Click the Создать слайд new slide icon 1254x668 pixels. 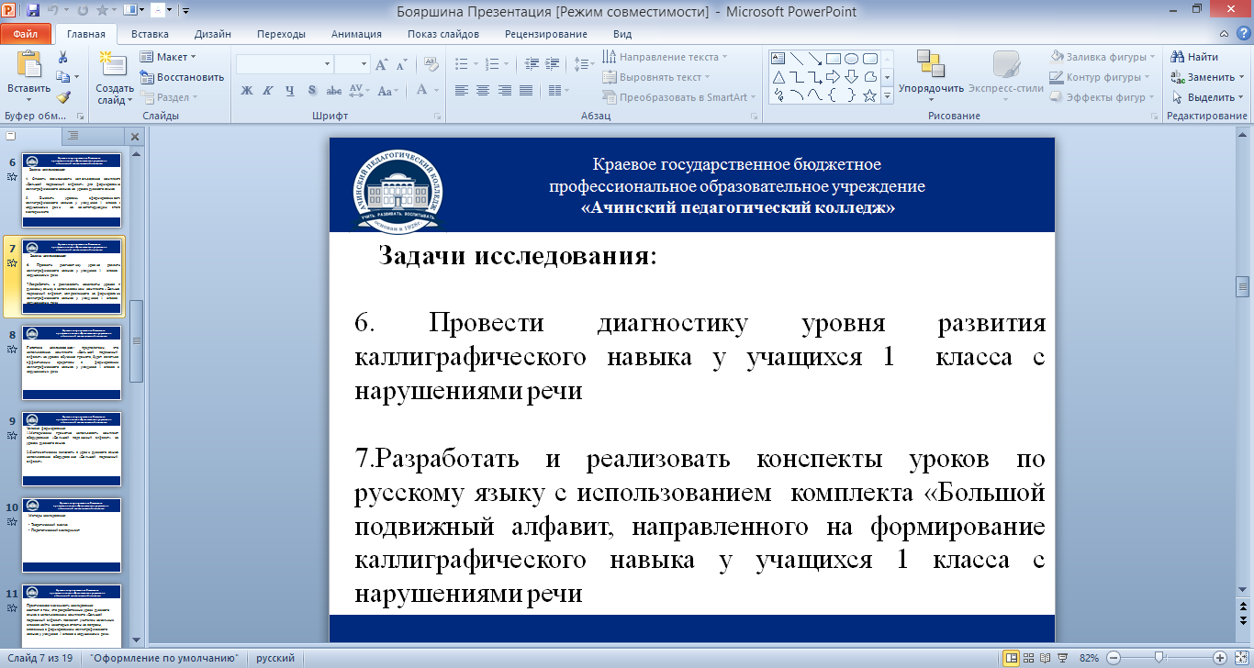(x=114, y=64)
